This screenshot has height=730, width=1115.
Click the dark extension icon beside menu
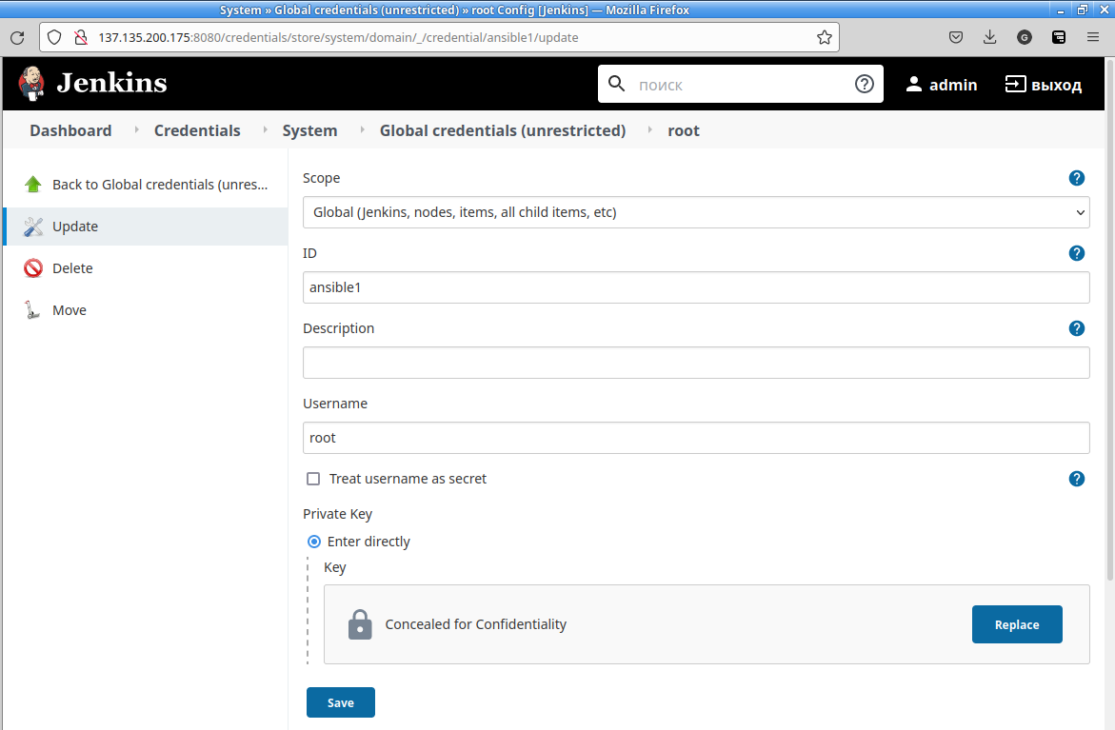1059,38
